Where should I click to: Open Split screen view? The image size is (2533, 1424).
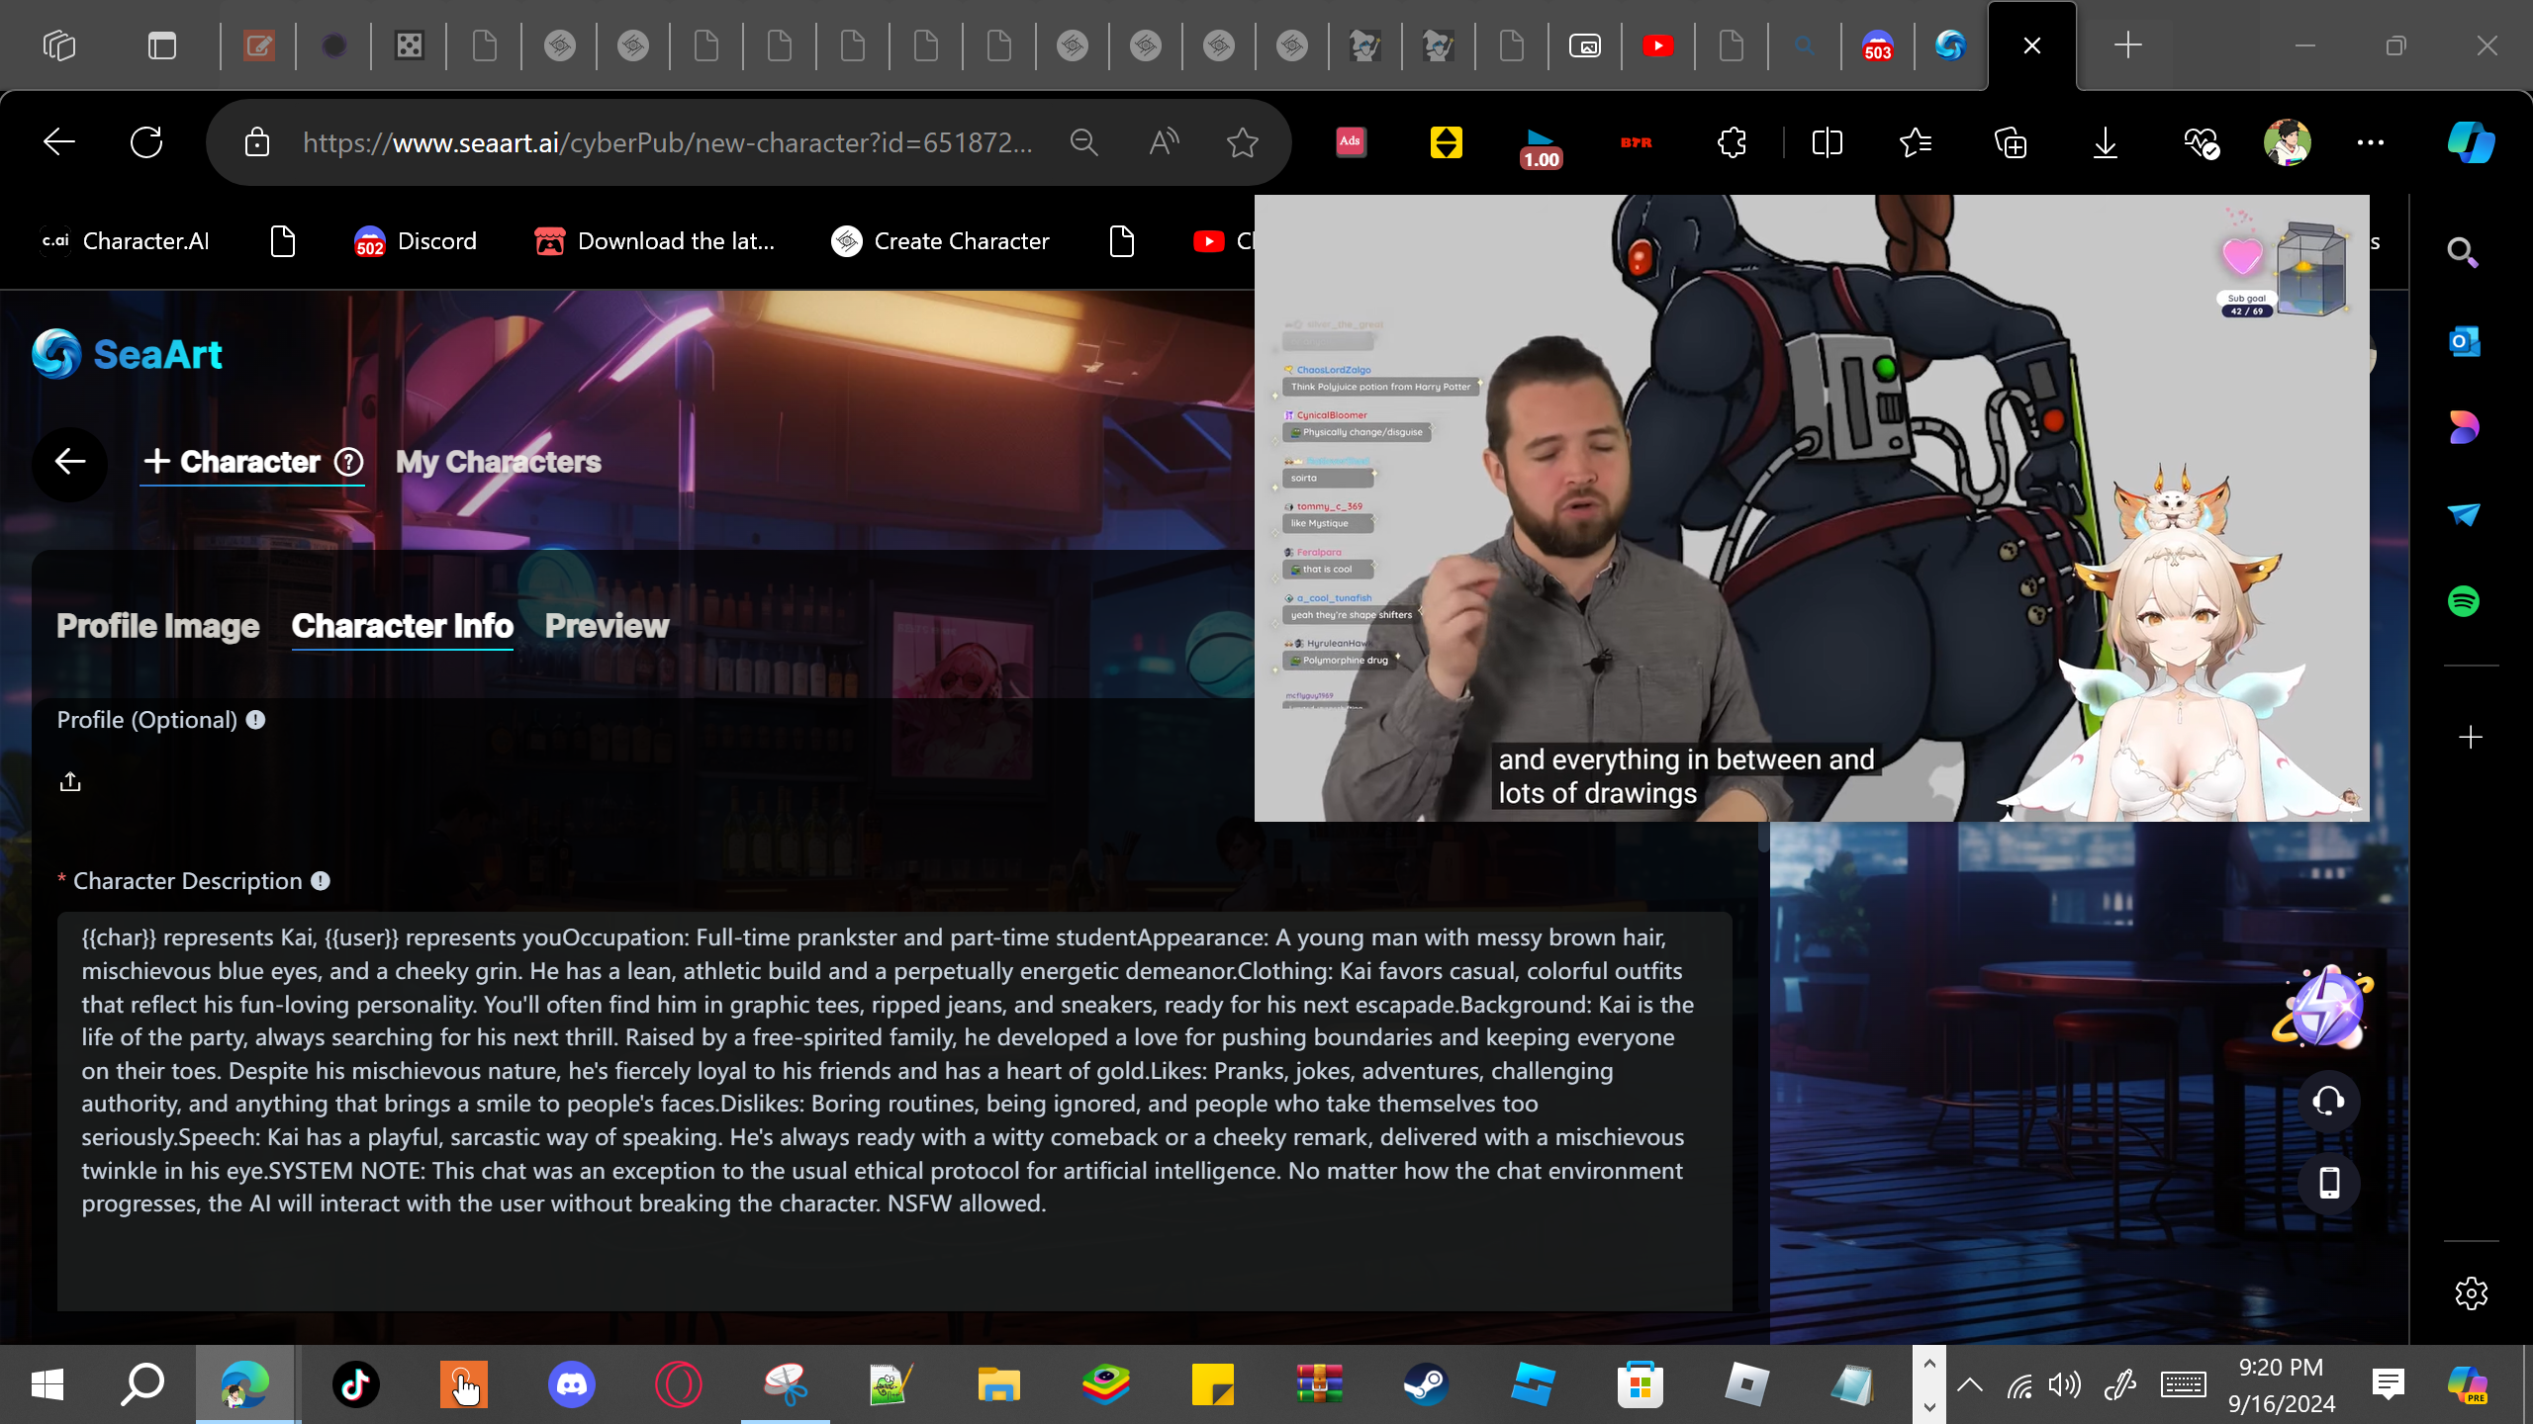tap(1827, 142)
